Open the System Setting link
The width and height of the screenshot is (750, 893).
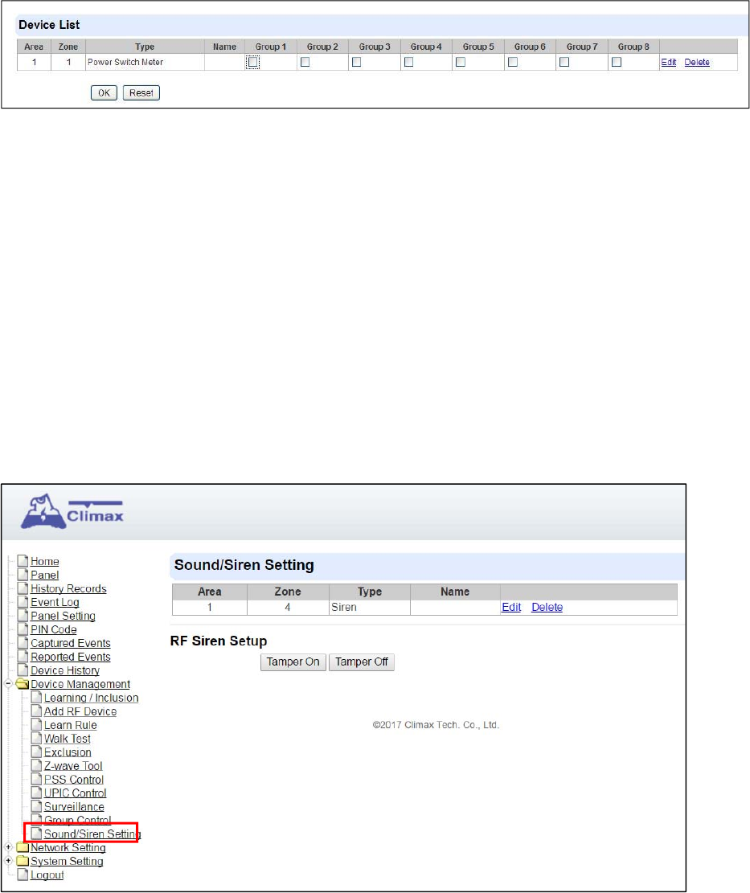coord(67,862)
